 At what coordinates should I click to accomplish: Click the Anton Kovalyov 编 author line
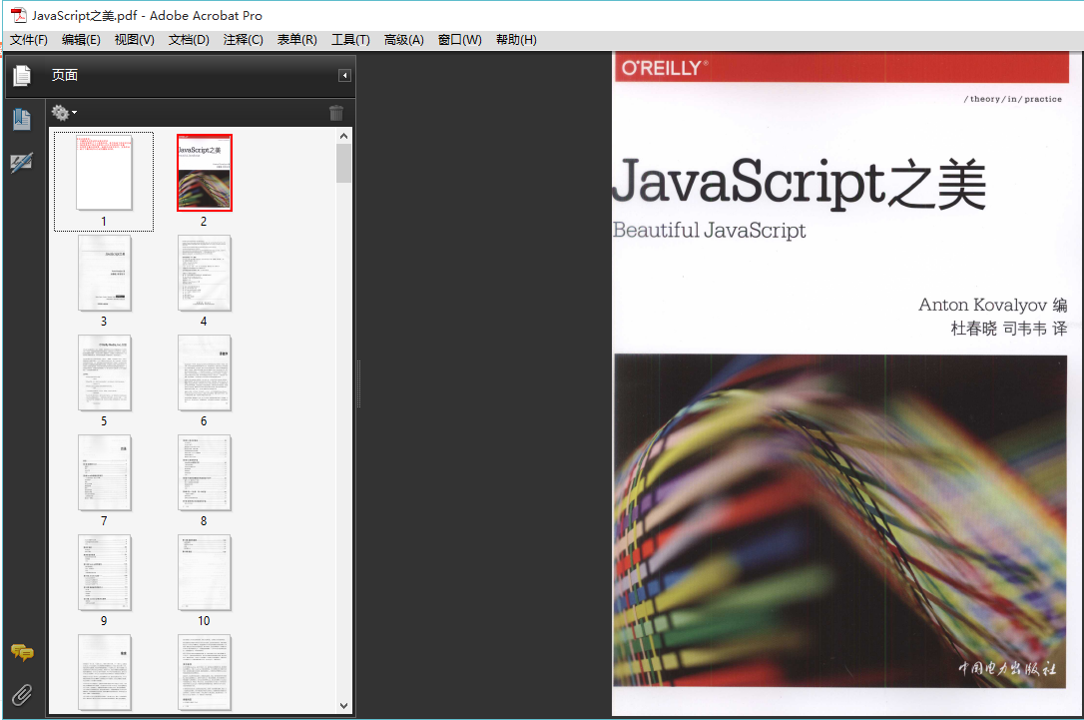tap(993, 305)
